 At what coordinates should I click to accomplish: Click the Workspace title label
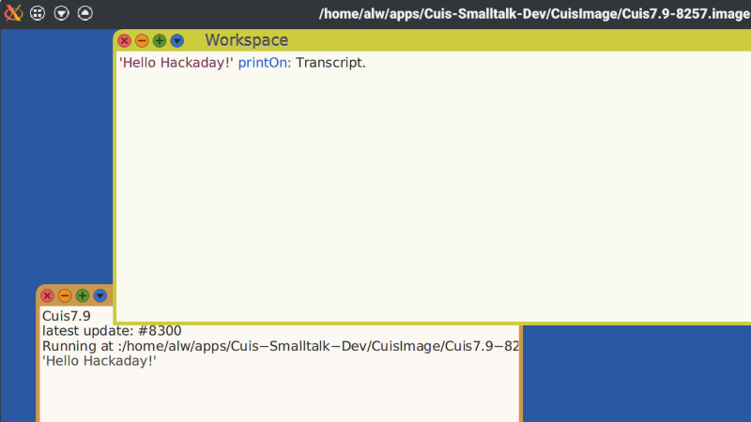pos(246,40)
